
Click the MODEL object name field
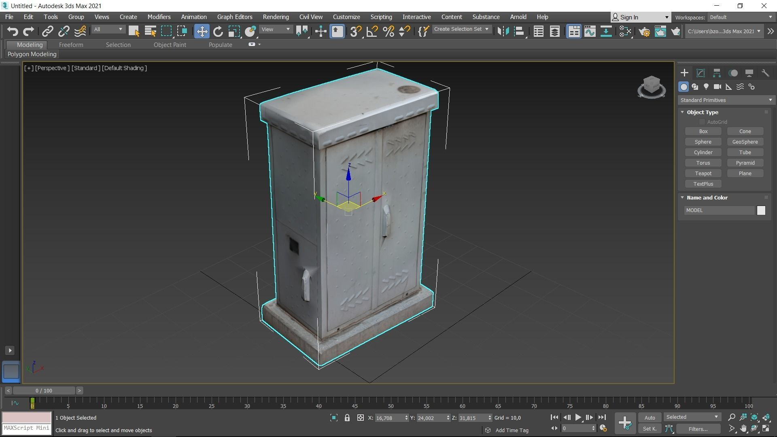719,210
